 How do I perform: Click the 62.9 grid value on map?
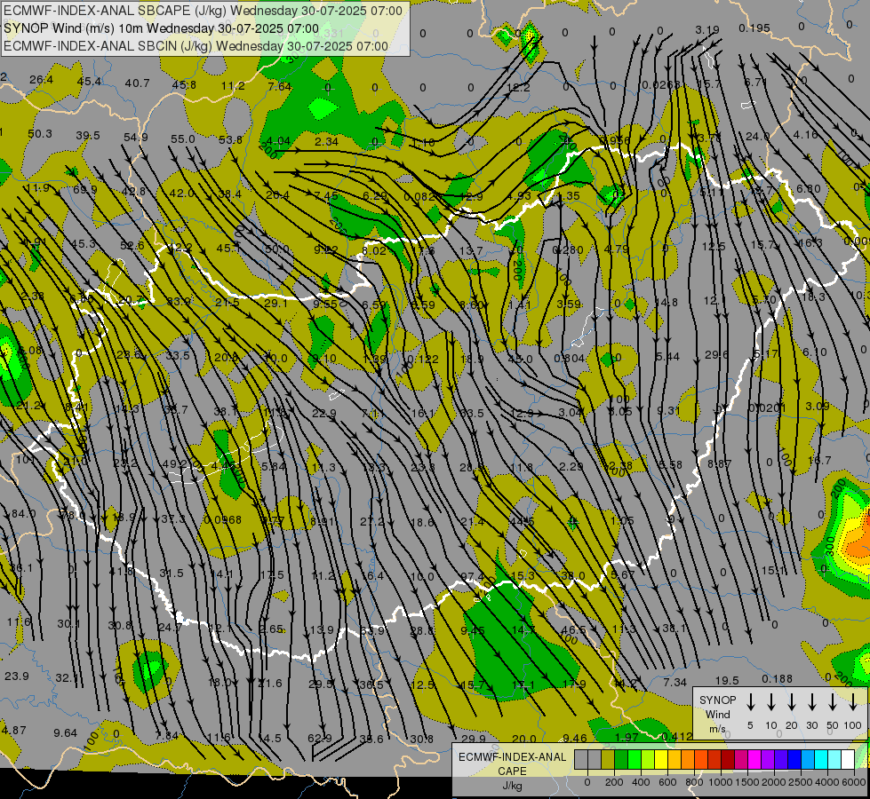point(320,738)
